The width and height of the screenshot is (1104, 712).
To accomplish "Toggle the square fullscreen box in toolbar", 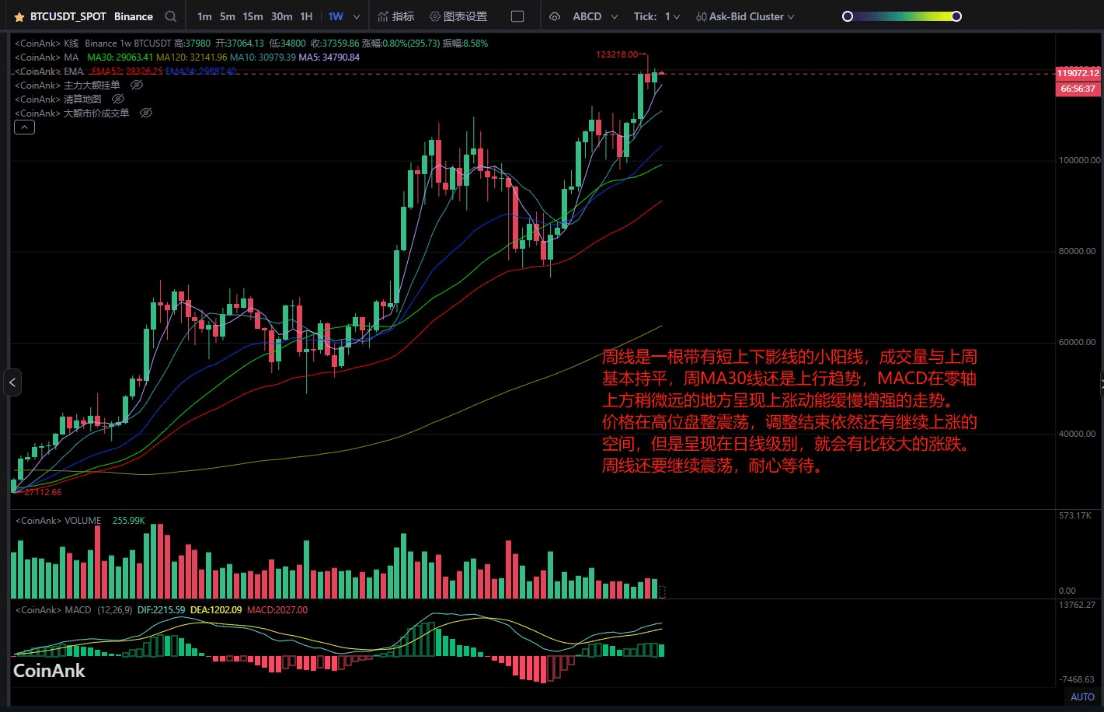I will 517,16.
